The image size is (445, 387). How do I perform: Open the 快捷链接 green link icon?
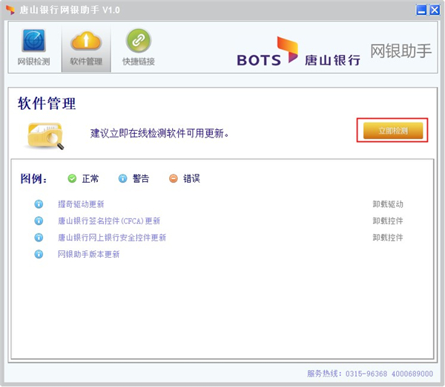click(139, 40)
